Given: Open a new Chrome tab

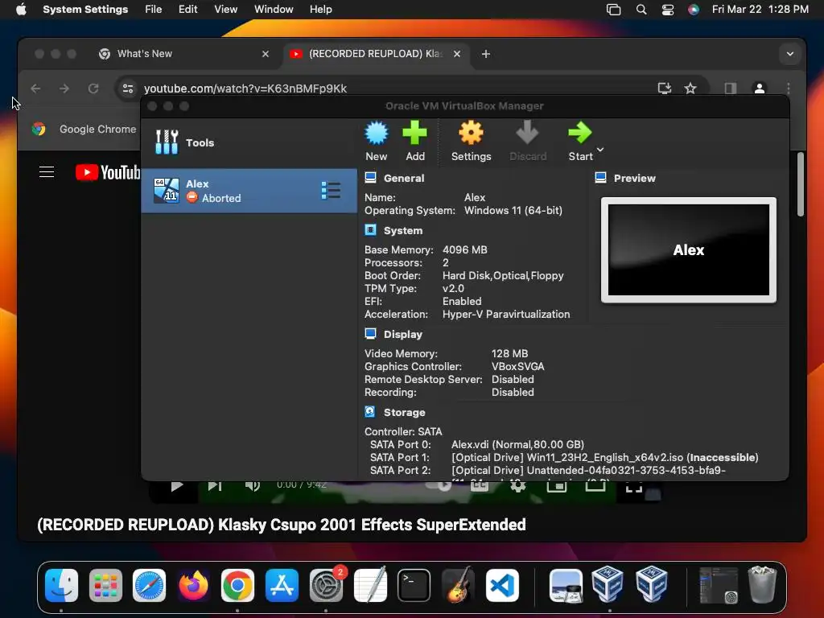Looking at the screenshot, I should 485,54.
